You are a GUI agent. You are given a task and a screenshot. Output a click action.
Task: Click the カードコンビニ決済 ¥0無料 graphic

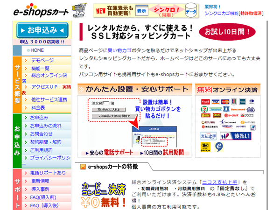(x=104, y=195)
